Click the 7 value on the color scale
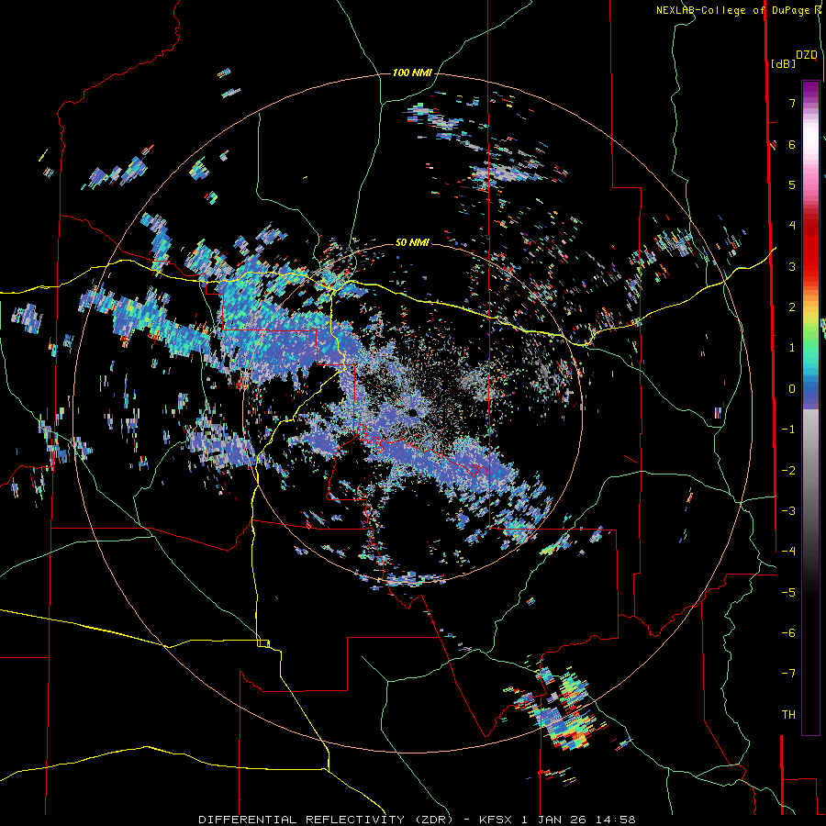This screenshot has width=826, height=826. click(792, 103)
